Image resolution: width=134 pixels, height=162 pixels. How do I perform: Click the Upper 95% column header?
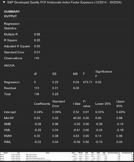[x=120, y=104]
